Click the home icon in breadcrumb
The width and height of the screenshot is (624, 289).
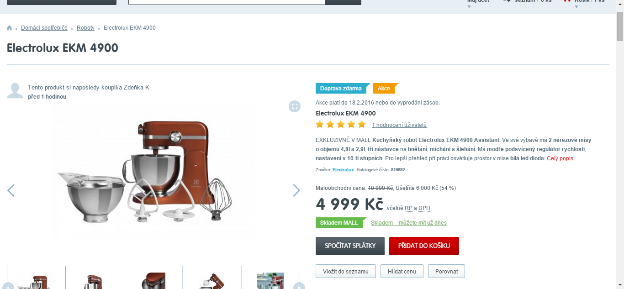(x=9, y=28)
